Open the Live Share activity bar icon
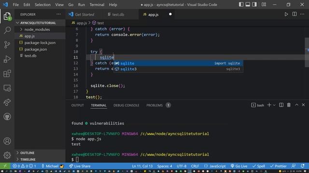 pos(7,102)
